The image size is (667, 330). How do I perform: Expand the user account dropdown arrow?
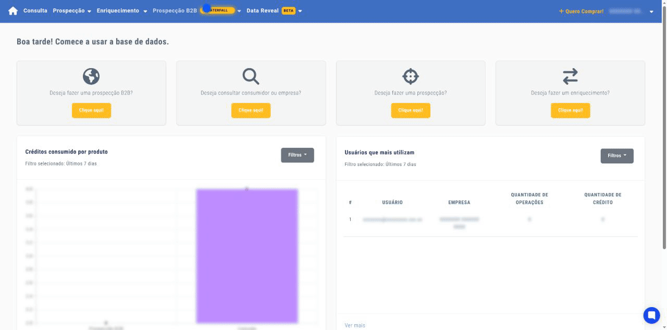tap(651, 11)
